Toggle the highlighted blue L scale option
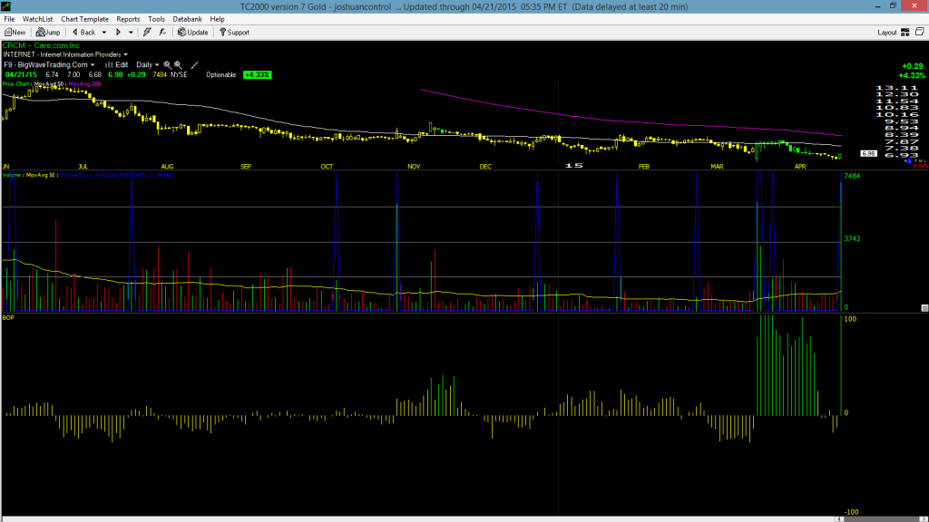Image resolution: width=929 pixels, height=522 pixels. coord(909,161)
